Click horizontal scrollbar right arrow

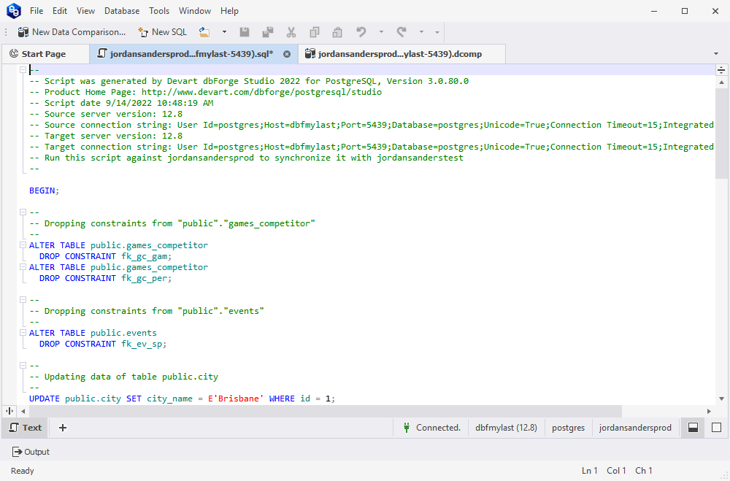click(x=709, y=411)
